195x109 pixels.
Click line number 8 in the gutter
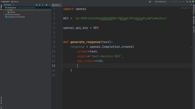(54, 42)
